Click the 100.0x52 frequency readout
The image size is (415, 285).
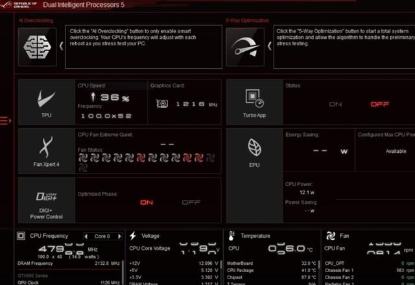coord(106,116)
